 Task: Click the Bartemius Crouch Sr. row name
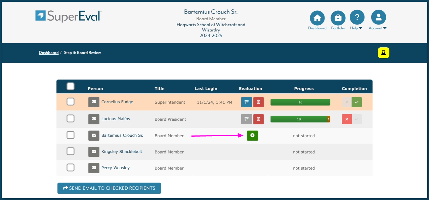pos(122,135)
